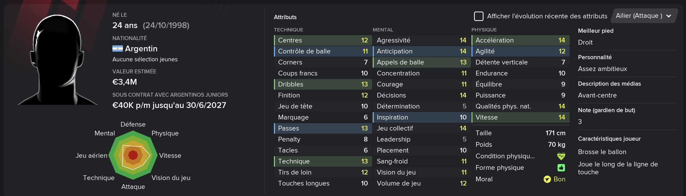This screenshot has width=686, height=196.
Task: Click the Argentinos Juniors contract text
Action: (170, 95)
